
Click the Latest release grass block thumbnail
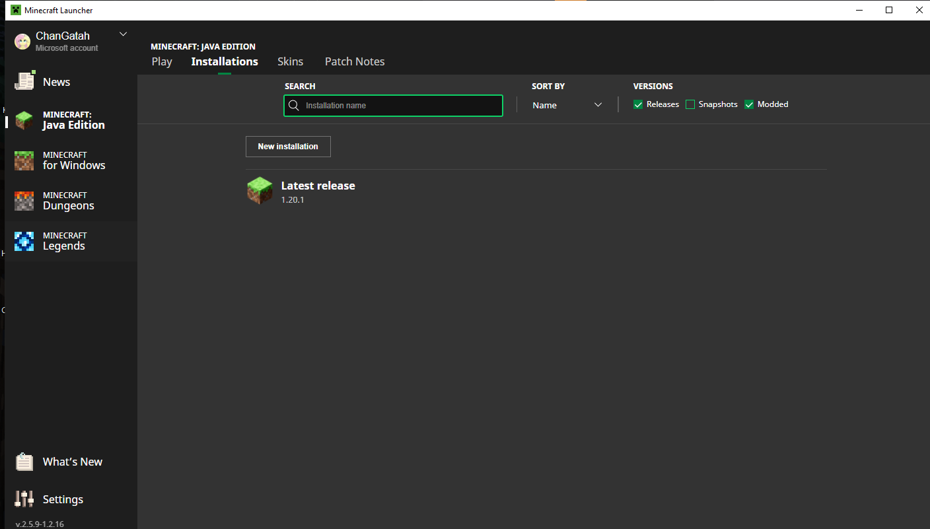pos(260,191)
